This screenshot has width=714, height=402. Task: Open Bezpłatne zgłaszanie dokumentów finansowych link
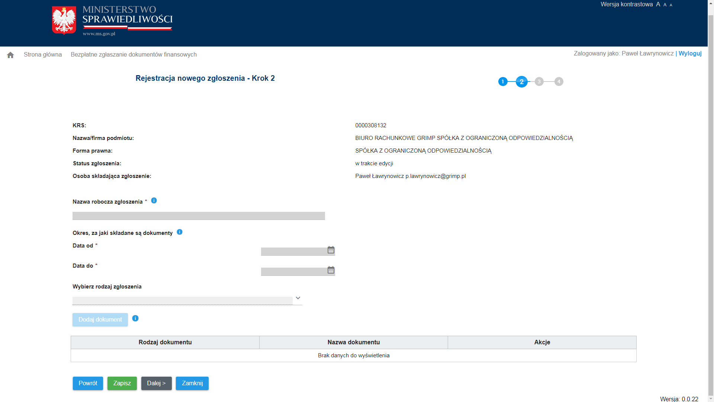(134, 55)
